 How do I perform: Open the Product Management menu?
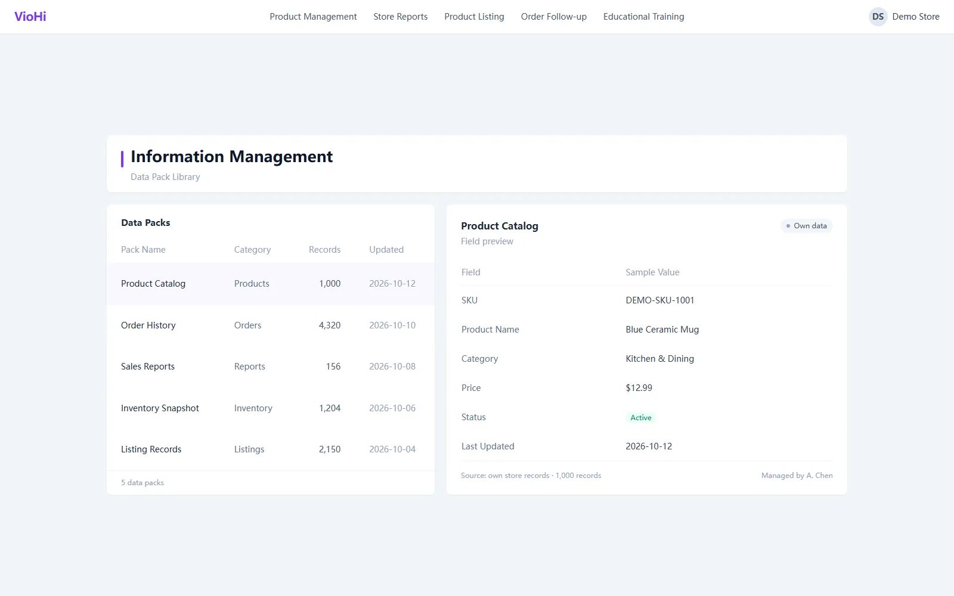[x=313, y=17]
